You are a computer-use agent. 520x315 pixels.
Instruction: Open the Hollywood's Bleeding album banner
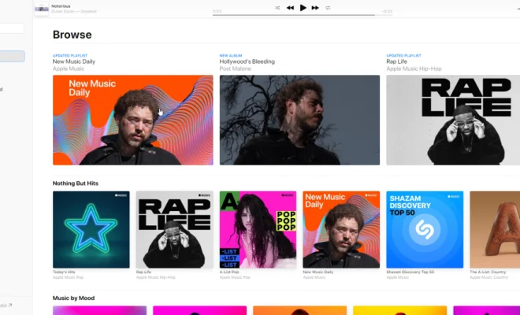pyautogui.click(x=300, y=120)
